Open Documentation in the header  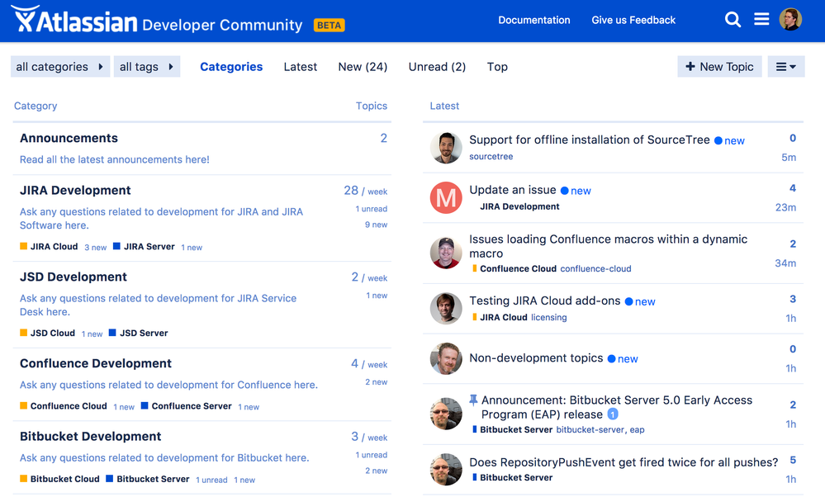pyautogui.click(x=534, y=20)
